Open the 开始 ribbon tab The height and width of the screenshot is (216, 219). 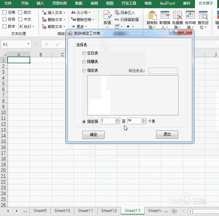point(25,3)
